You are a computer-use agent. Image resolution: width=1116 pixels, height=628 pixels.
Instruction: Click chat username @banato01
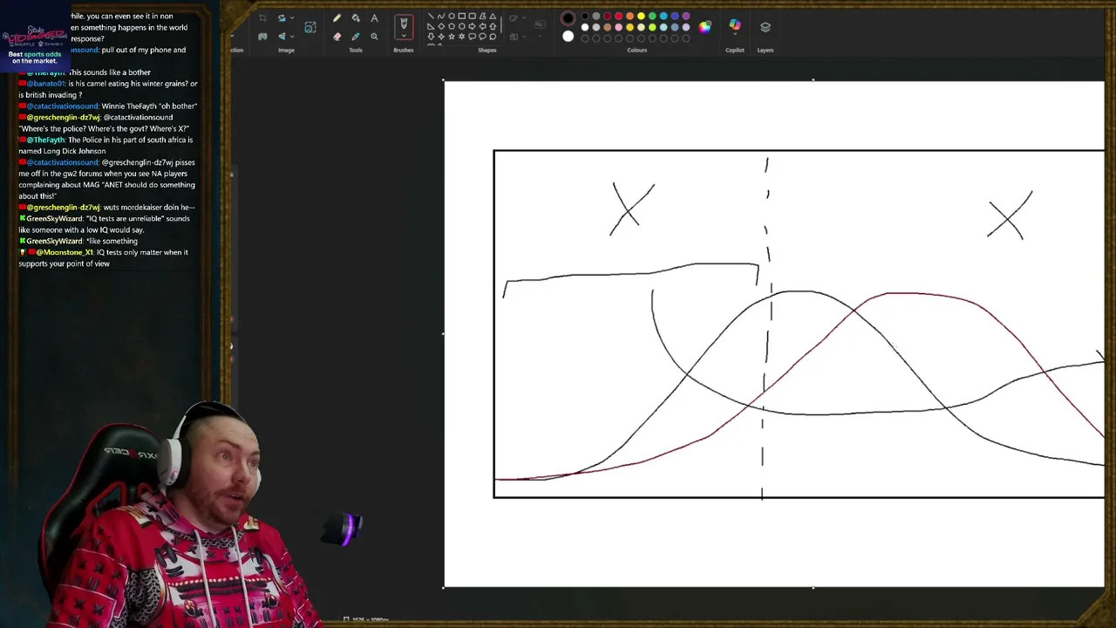pyautogui.click(x=45, y=84)
